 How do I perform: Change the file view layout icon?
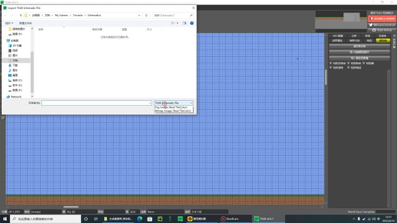173,23
